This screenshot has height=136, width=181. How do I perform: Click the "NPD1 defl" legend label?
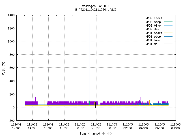tap(153, 44)
